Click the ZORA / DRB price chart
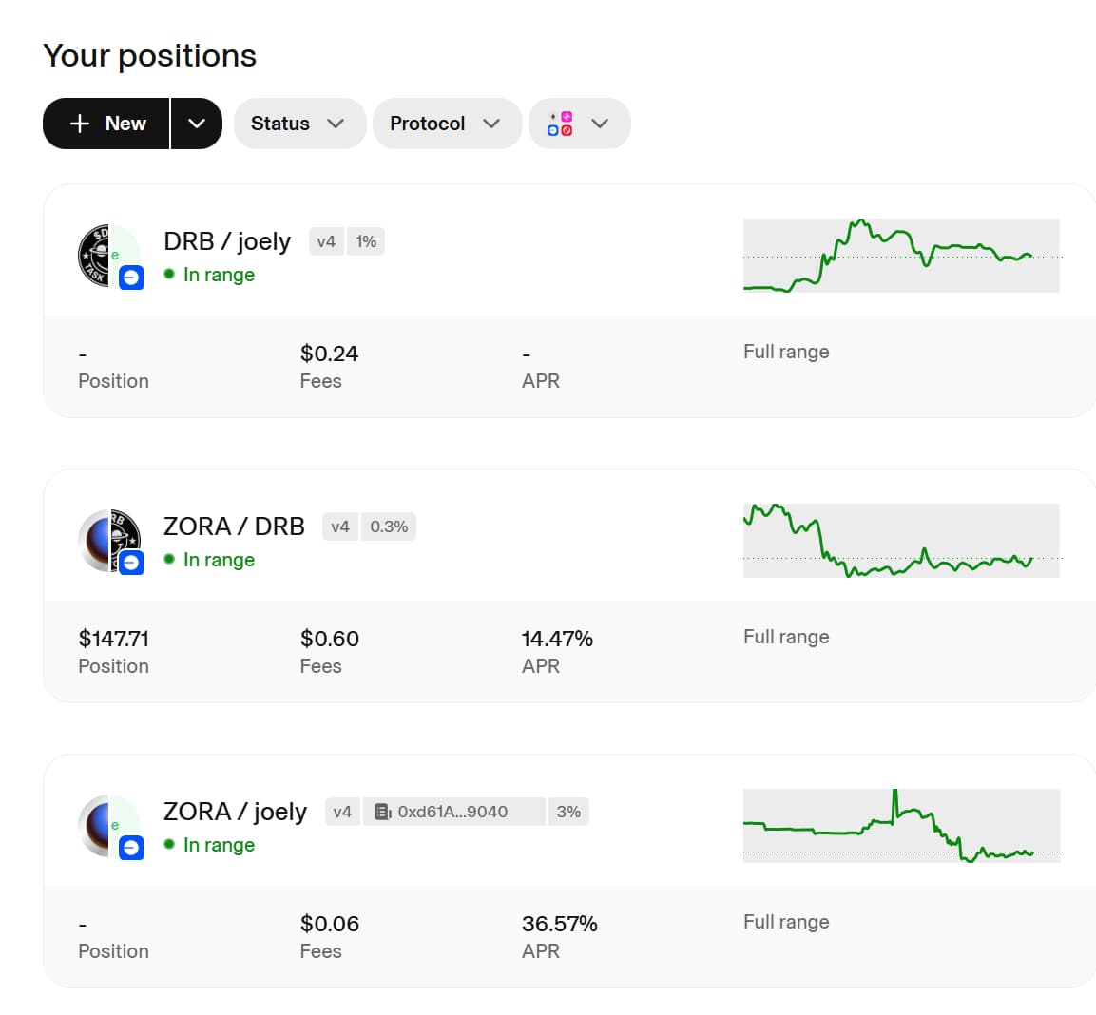 coord(900,540)
